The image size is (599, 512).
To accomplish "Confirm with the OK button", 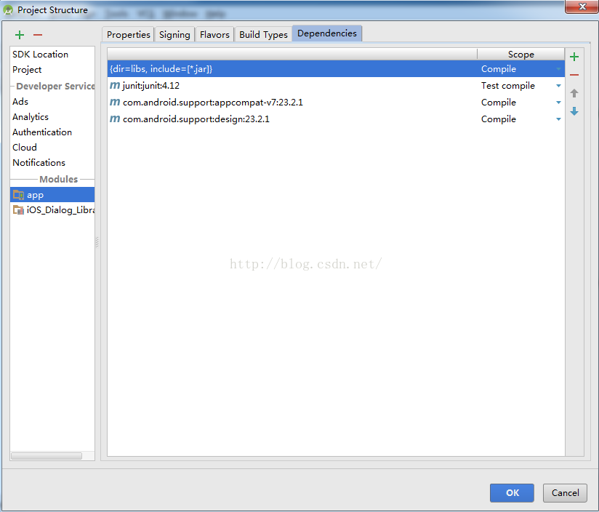I will (512, 493).
